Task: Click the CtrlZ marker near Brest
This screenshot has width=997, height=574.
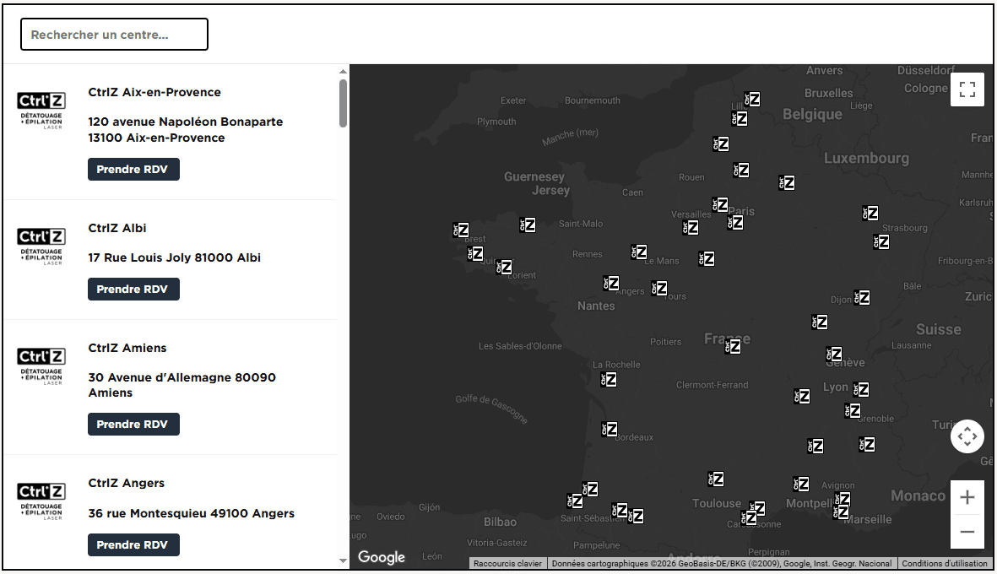Action: click(x=461, y=228)
